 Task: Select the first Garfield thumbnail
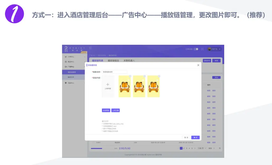(x=125, y=87)
